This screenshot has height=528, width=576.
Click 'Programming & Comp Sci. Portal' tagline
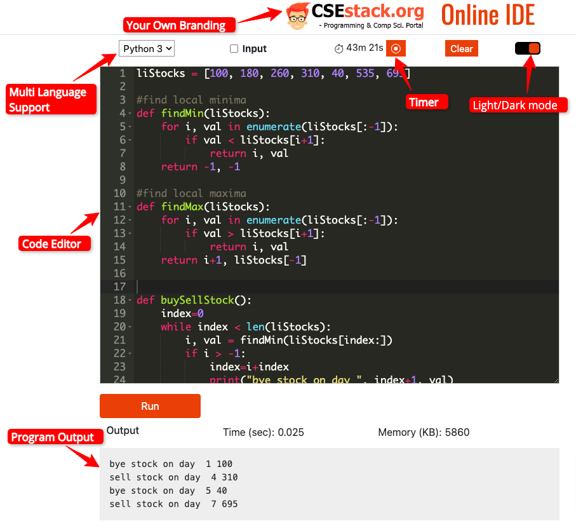[x=371, y=25]
